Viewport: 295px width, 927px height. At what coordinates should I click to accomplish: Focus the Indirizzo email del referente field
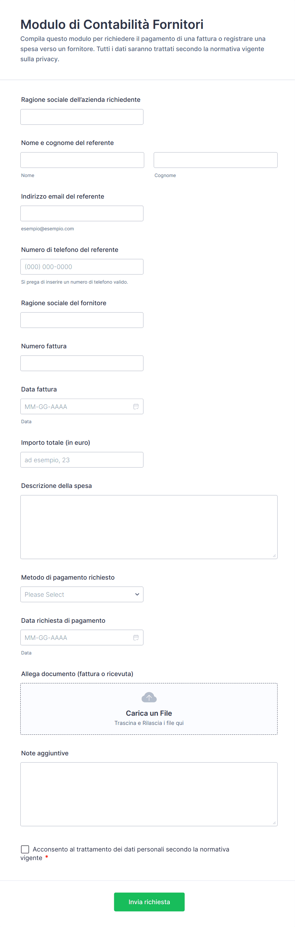pyautogui.click(x=82, y=214)
